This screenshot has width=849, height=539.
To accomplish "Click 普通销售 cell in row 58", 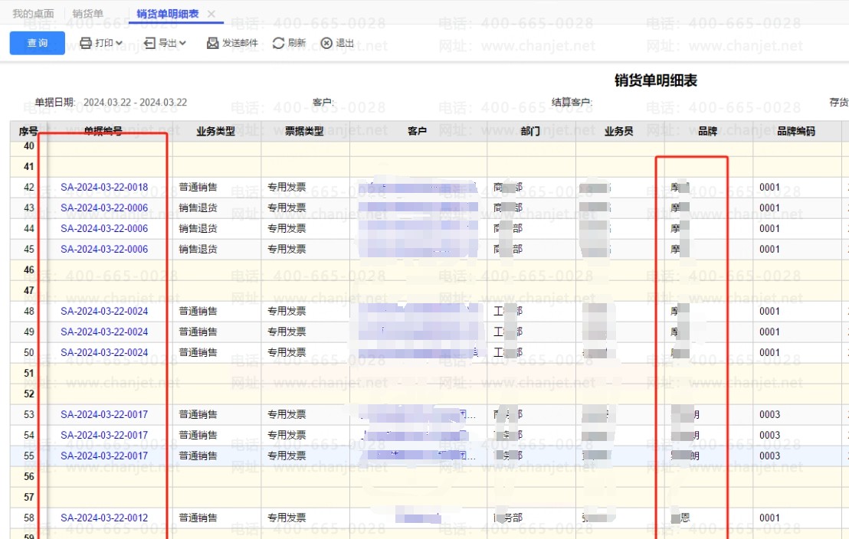I will click(198, 518).
